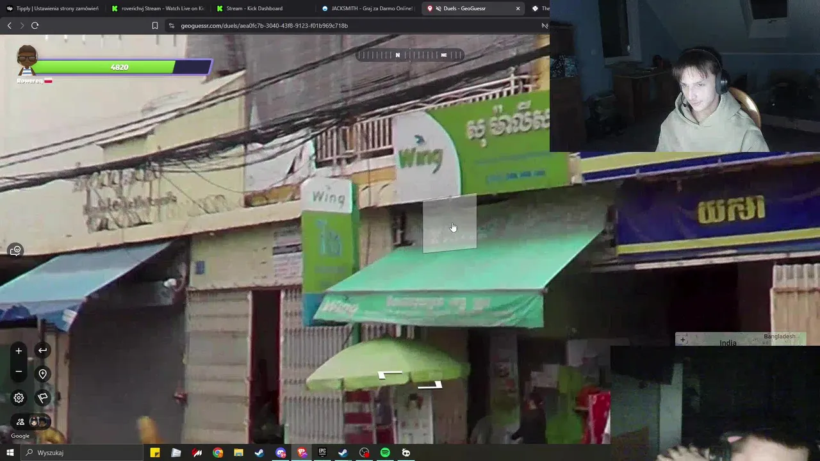Open Spotify from the taskbar
820x461 pixels.
pyautogui.click(x=385, y=453)
